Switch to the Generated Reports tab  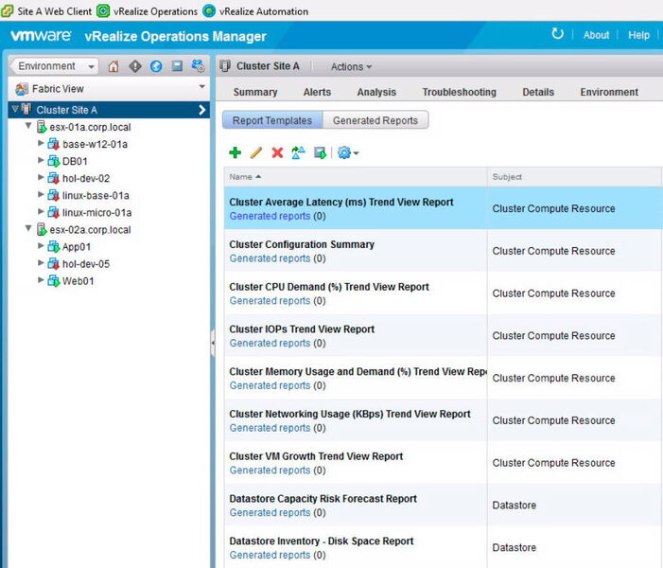375,120
